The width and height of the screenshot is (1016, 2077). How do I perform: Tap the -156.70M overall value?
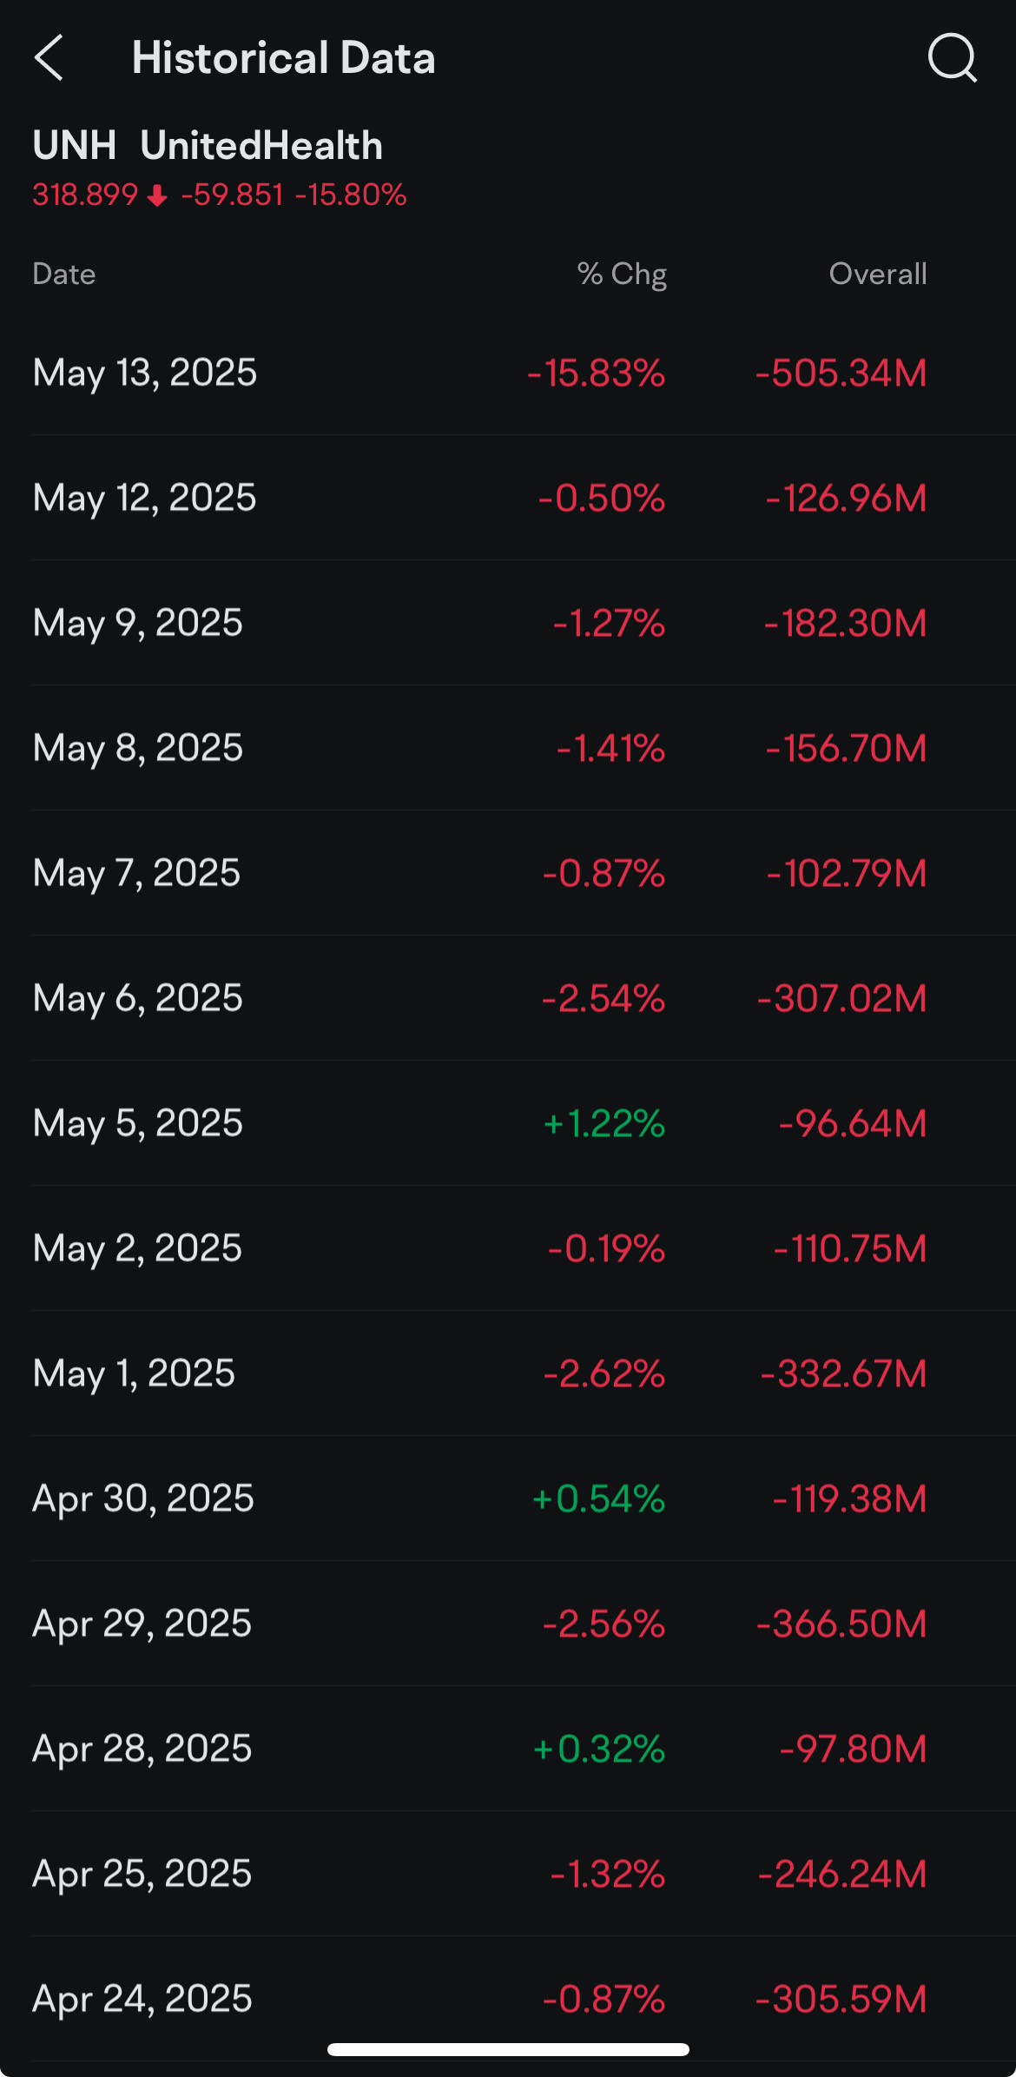[846, 748]
